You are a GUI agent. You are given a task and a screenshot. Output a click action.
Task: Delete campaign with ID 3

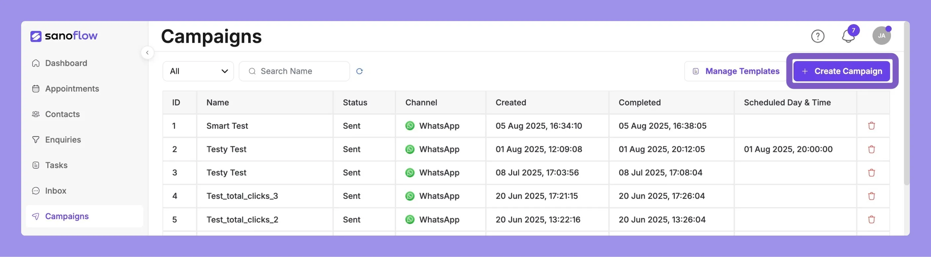[871, 172]
